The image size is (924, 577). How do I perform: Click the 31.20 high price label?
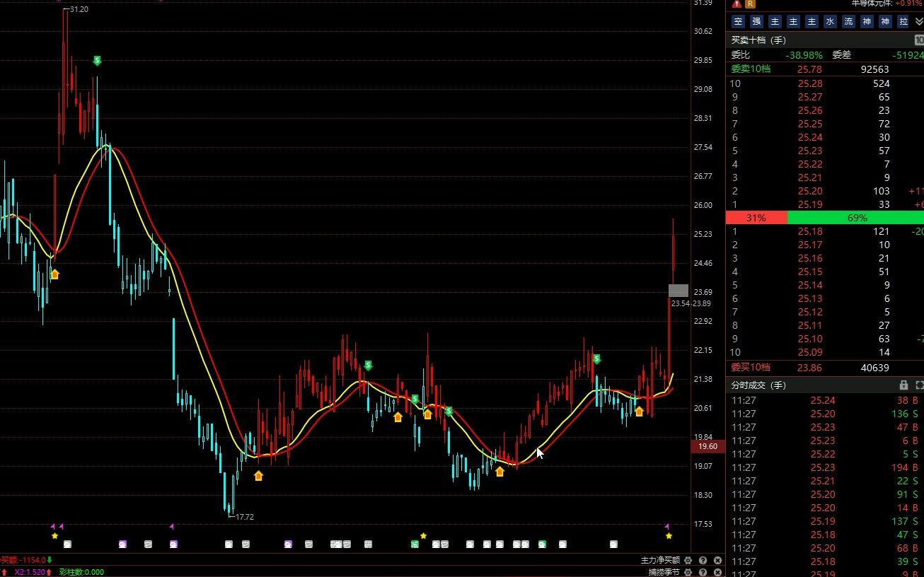click(x=79, y=9)
